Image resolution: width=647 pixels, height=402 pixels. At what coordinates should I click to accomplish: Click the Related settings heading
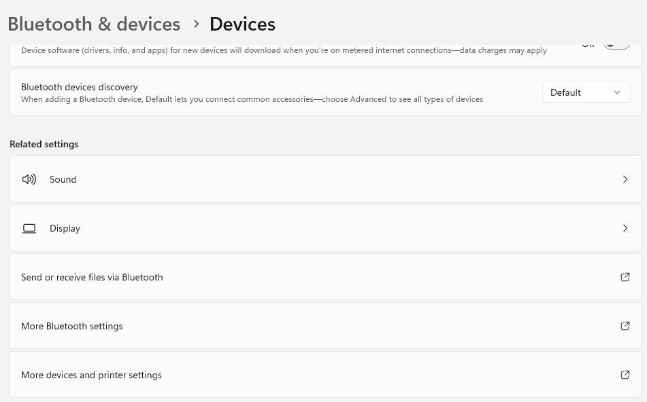click(x=44, y=144)
